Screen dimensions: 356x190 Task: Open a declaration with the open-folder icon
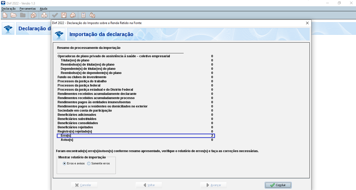14,15
